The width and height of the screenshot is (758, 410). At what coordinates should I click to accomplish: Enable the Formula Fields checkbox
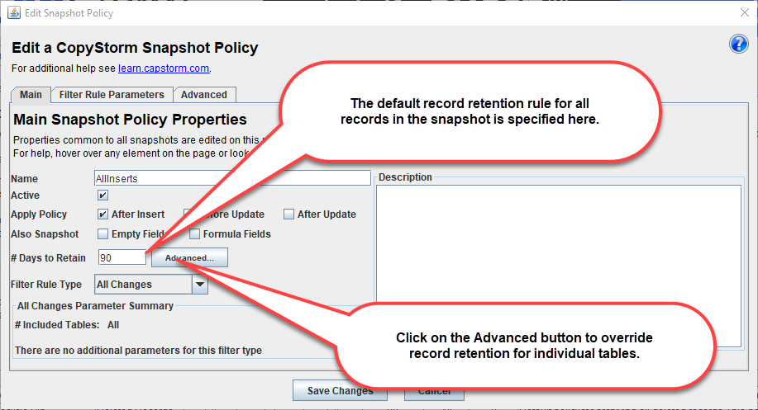pos(194,234)
